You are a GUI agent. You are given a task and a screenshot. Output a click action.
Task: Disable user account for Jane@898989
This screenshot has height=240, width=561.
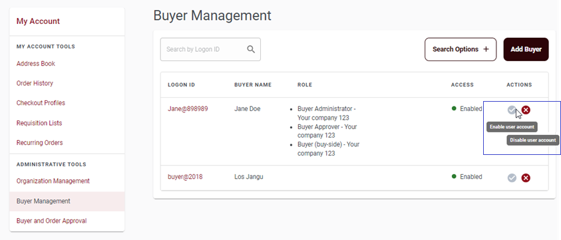(526, 110)
